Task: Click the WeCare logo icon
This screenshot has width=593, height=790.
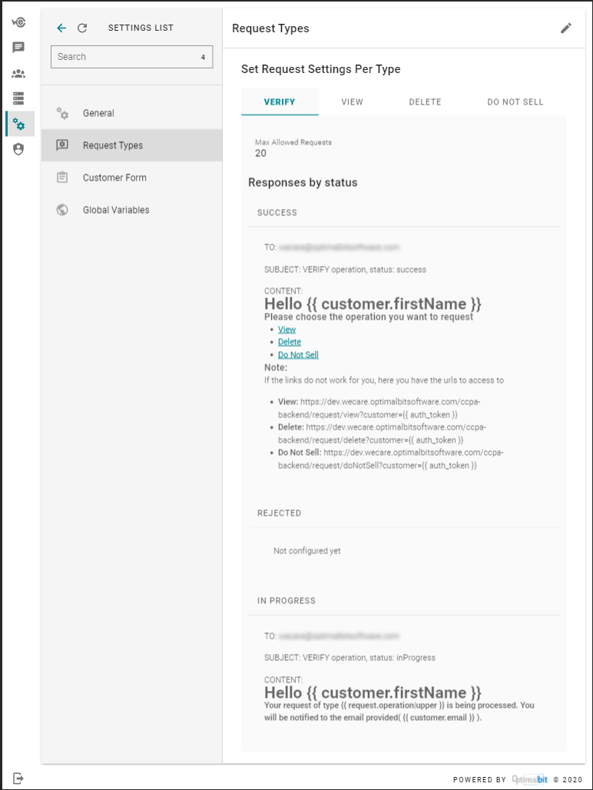Action: tap(18, 22)
